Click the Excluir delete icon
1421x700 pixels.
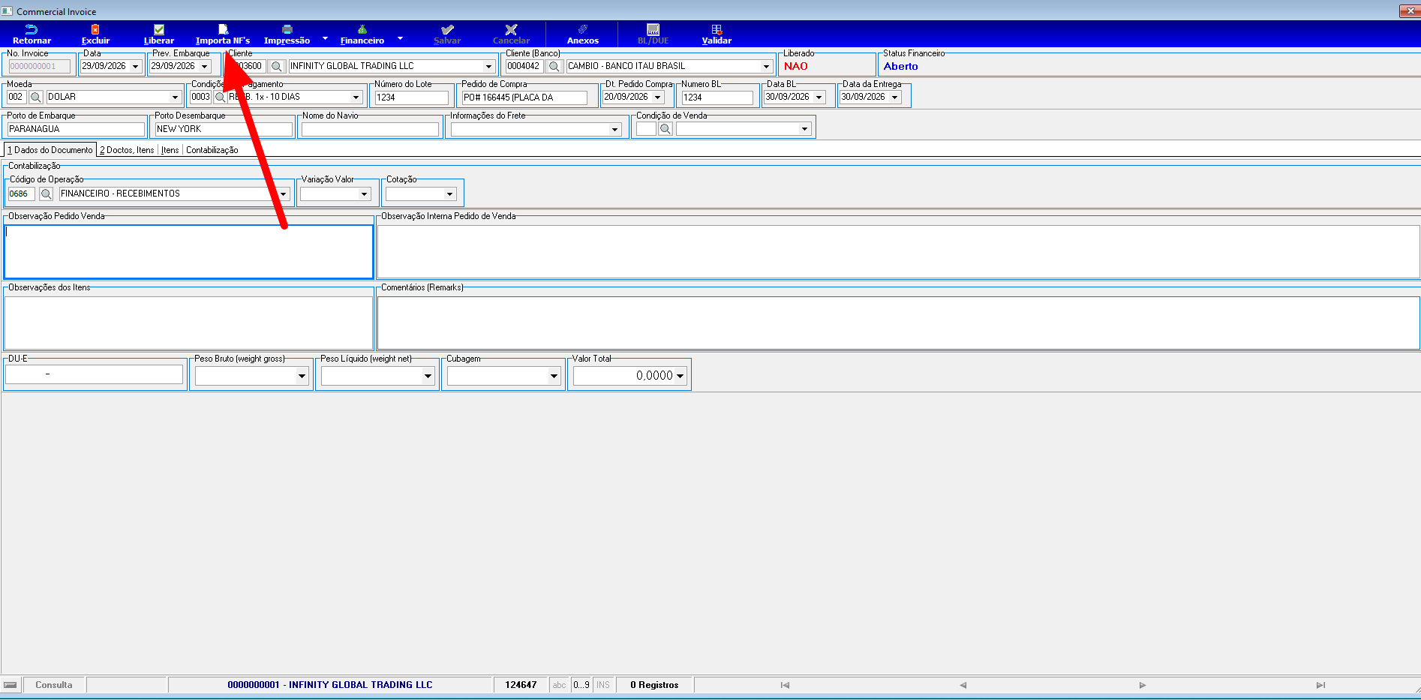[x=95, y=29]
